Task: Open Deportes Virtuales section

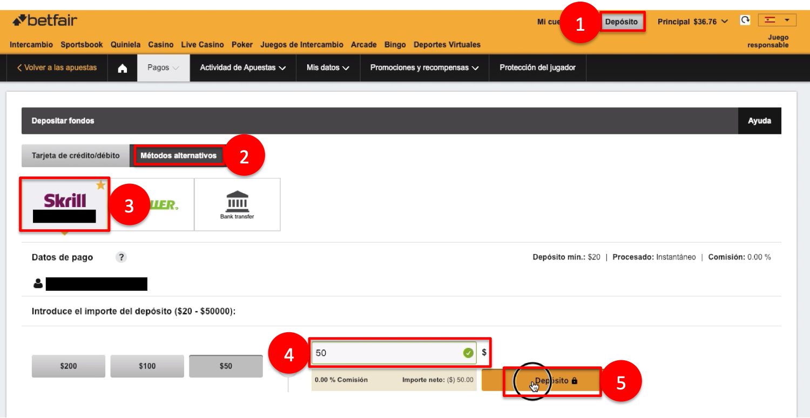Action: pyautogui.click(x=447, y=45)
